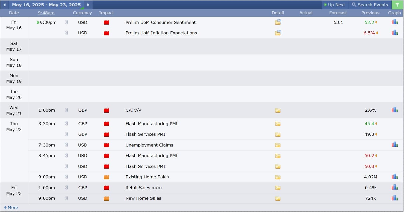Toggle sound alert for New Home Sales
Screen dimensions: 404x212
tap(66, 198)
